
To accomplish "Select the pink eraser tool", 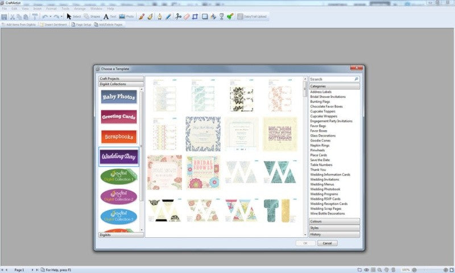I will [187, 16].
